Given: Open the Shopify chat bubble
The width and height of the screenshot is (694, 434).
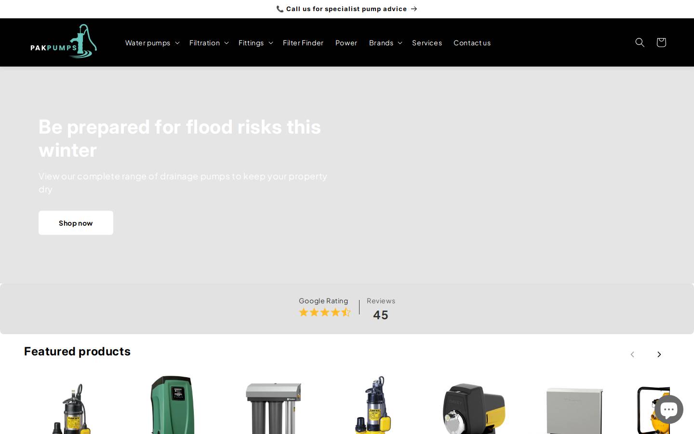Looking at the screenshot, I should click(x=668, y=409).
